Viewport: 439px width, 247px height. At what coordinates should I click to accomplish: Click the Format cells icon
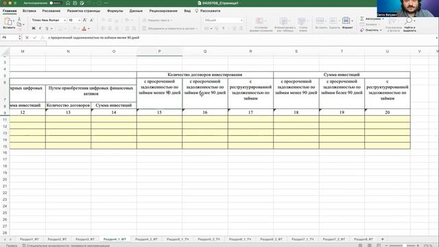[x=346, y=21]
